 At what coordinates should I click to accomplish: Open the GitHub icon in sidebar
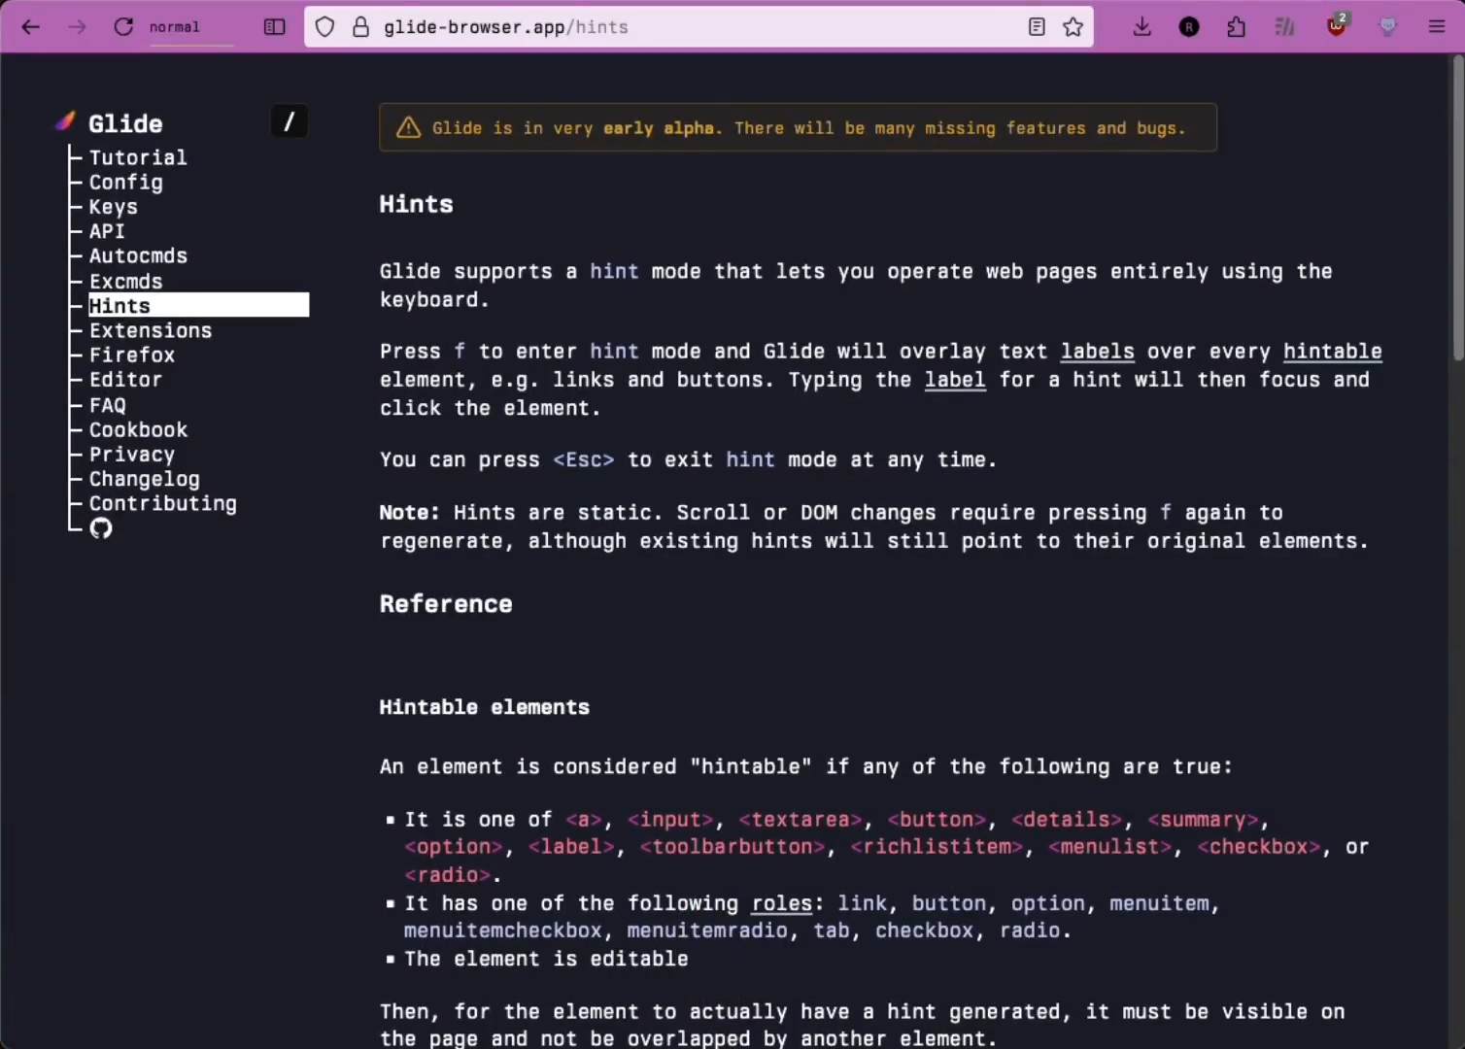pyautogui.click(x=101, y=528)
